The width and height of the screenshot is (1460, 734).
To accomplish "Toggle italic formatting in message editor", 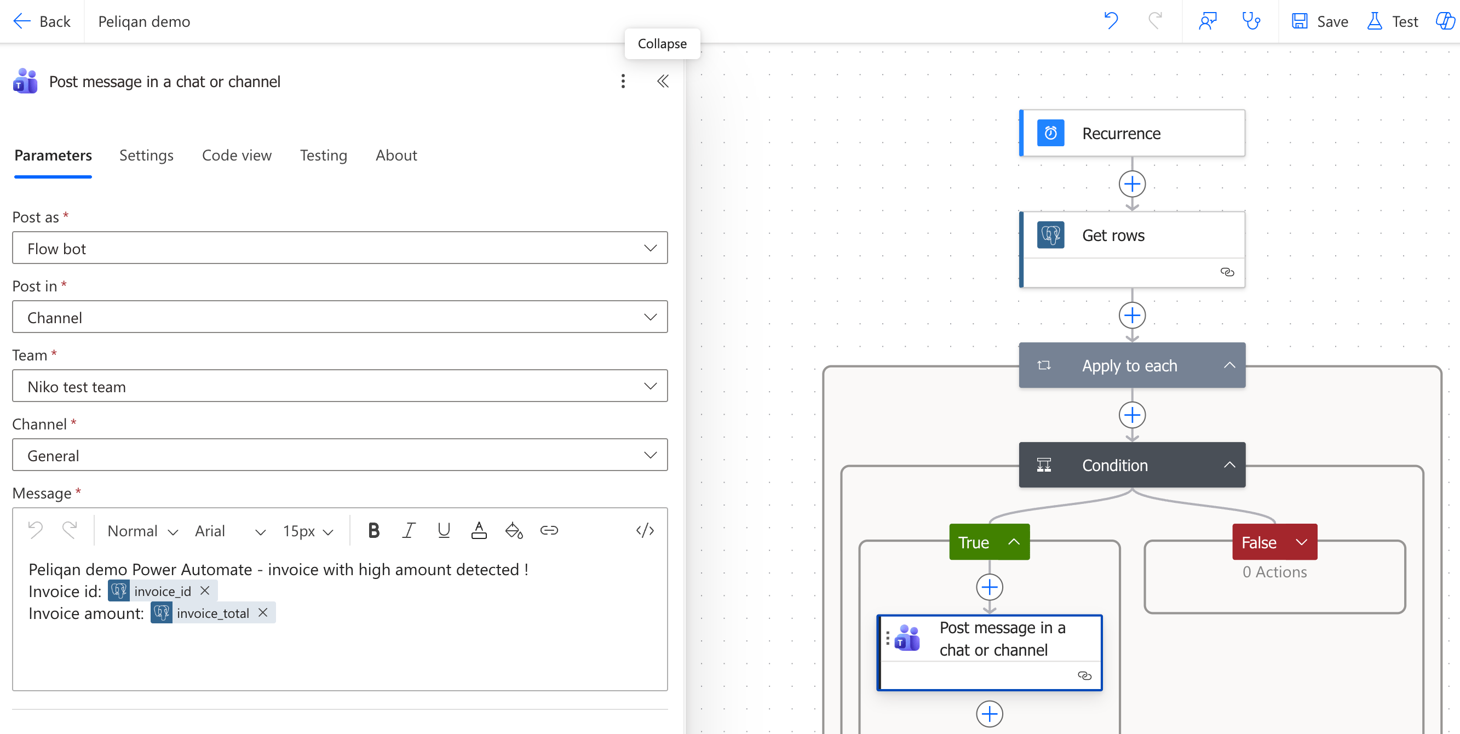I will 409,531.
